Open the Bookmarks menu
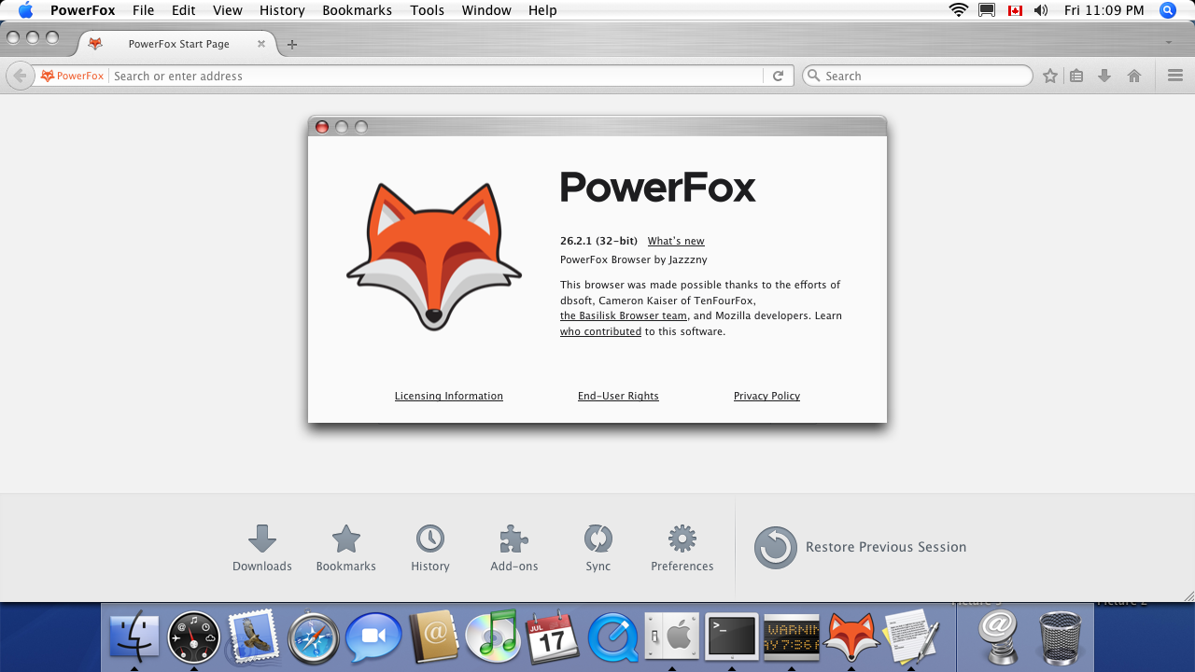1195x672 pixels. (x=358, y=10)
